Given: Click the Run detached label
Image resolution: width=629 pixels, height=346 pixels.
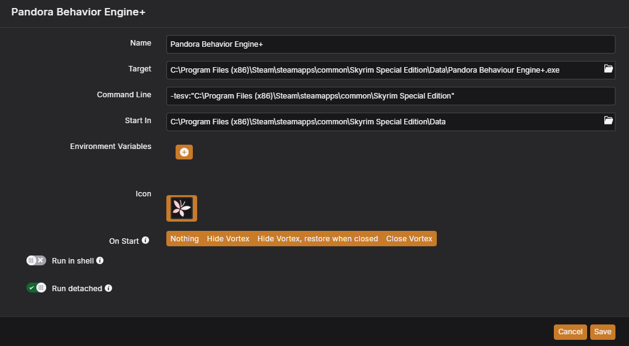Looking at the screenshot, I should (77, 289).
